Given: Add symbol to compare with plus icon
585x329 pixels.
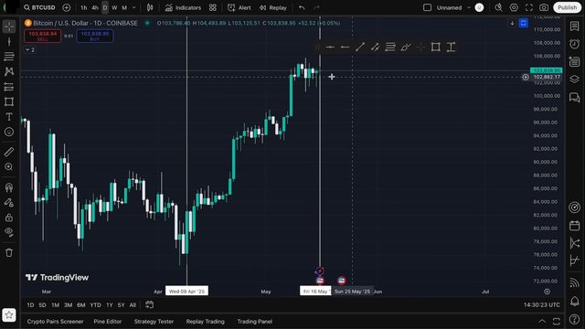Looking at the screenshot, I should tap(67, 7).
